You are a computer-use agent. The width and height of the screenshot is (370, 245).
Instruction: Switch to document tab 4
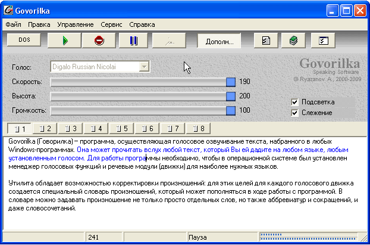96,129
